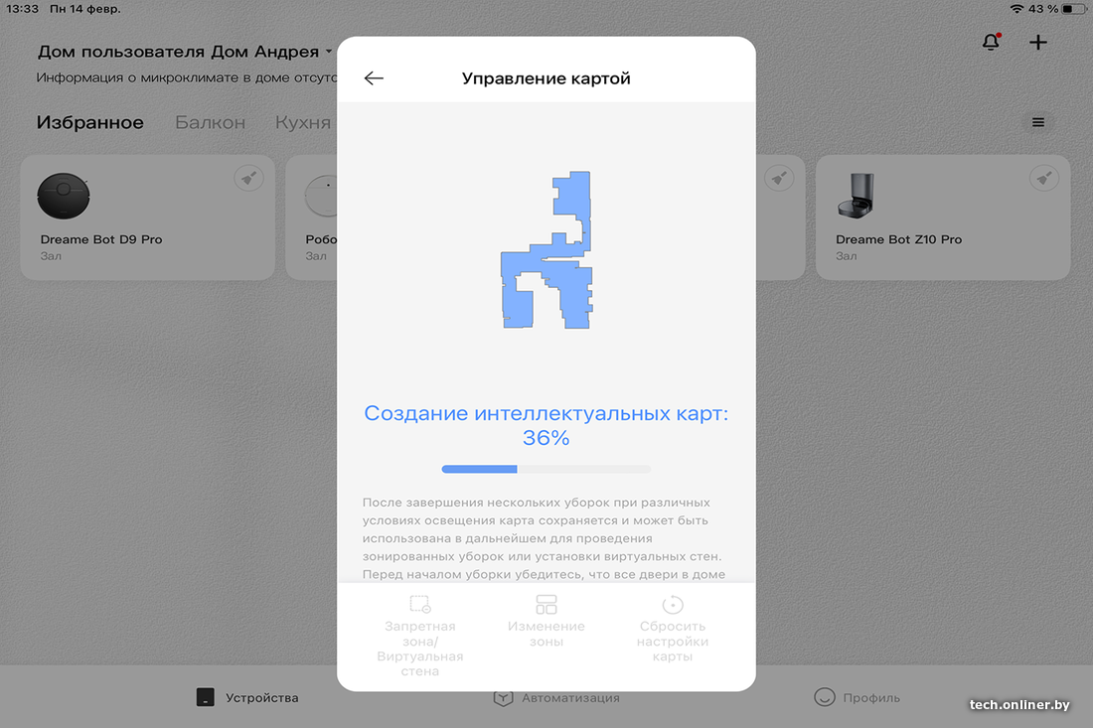Image resolution: width=1093 pixels, height=728 pixels.
Task: Switch to the Кухня room tab
Action: [302, 122]
